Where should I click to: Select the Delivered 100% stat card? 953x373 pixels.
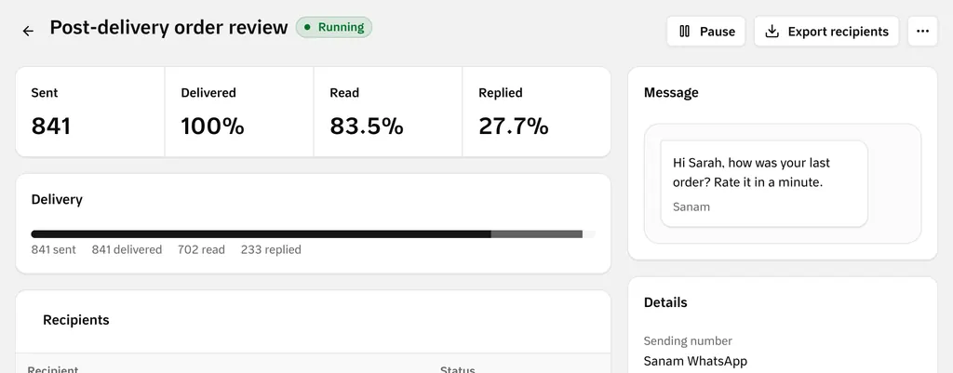(x=239, y=112)
